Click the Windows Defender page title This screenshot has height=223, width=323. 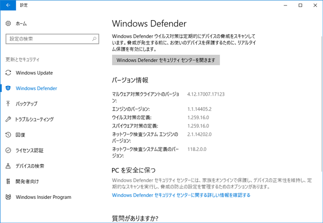pyautogui.click(x=149, y=24)
